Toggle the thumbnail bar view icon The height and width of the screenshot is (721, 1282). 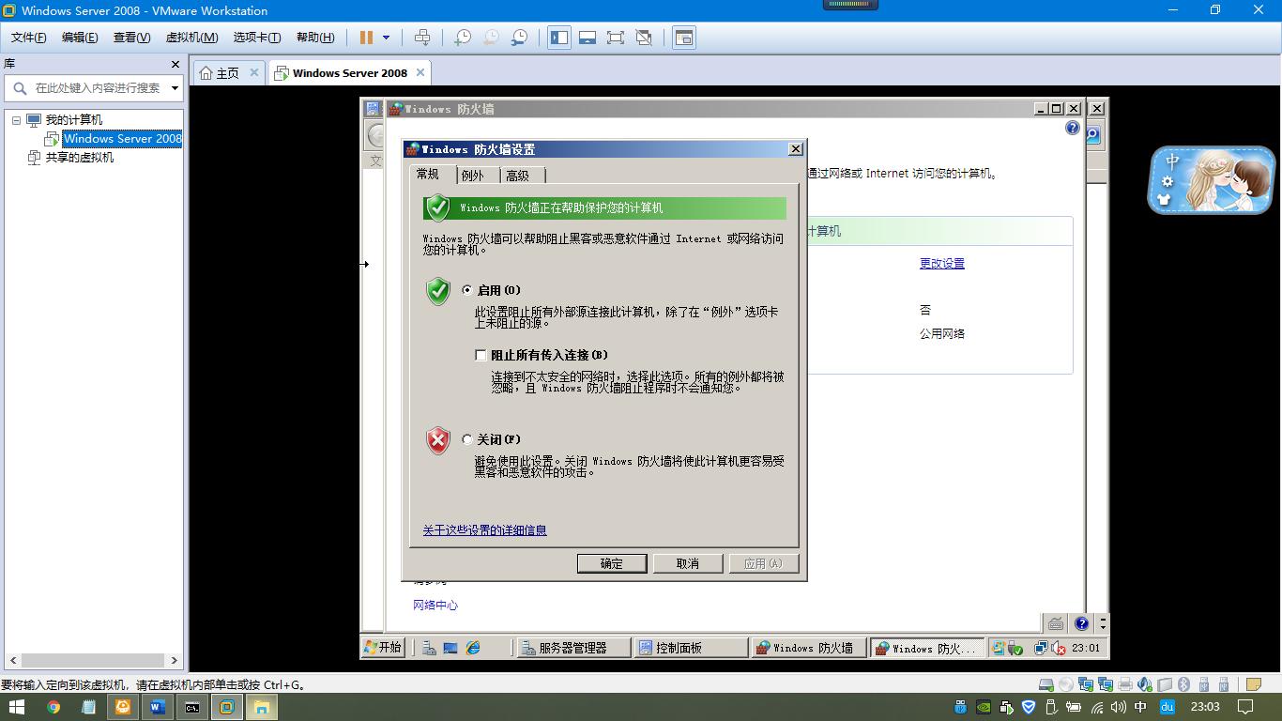588,38
